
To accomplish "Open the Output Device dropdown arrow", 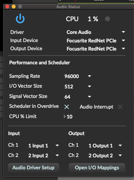I will click(x=123, y=48).
